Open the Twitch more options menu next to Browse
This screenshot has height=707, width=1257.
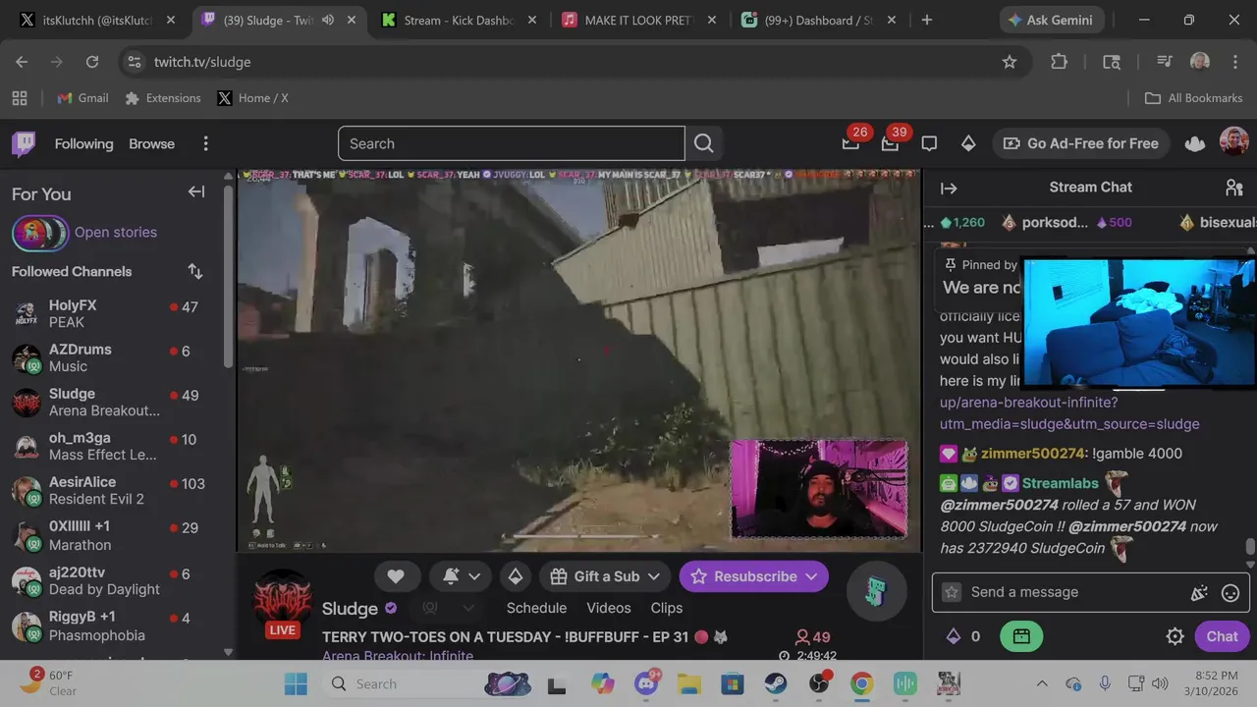click(x=205, y=143)
